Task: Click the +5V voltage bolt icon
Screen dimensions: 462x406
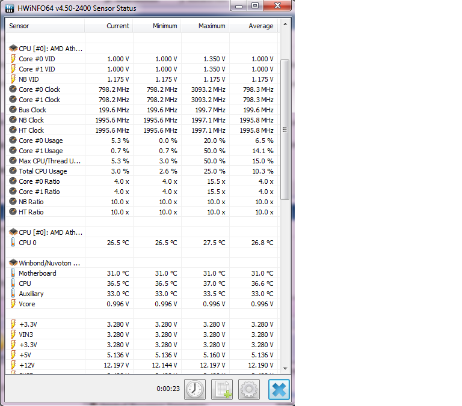Action: coord(13,354)
